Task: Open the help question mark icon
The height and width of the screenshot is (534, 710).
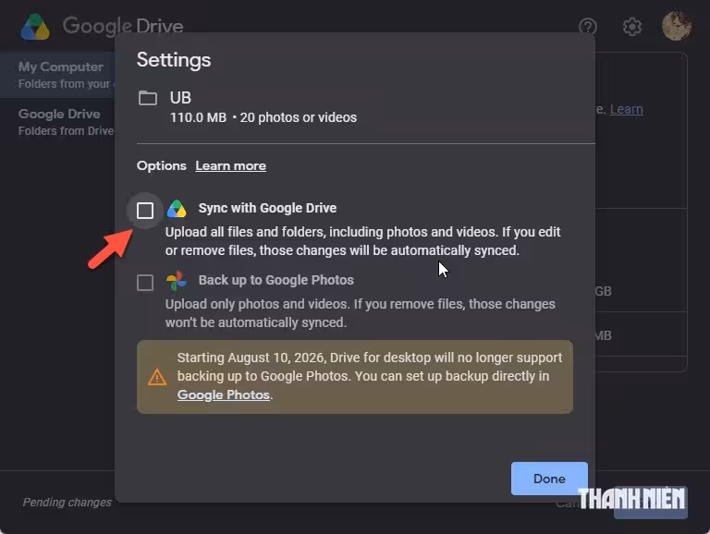Action: click(588, 27)
